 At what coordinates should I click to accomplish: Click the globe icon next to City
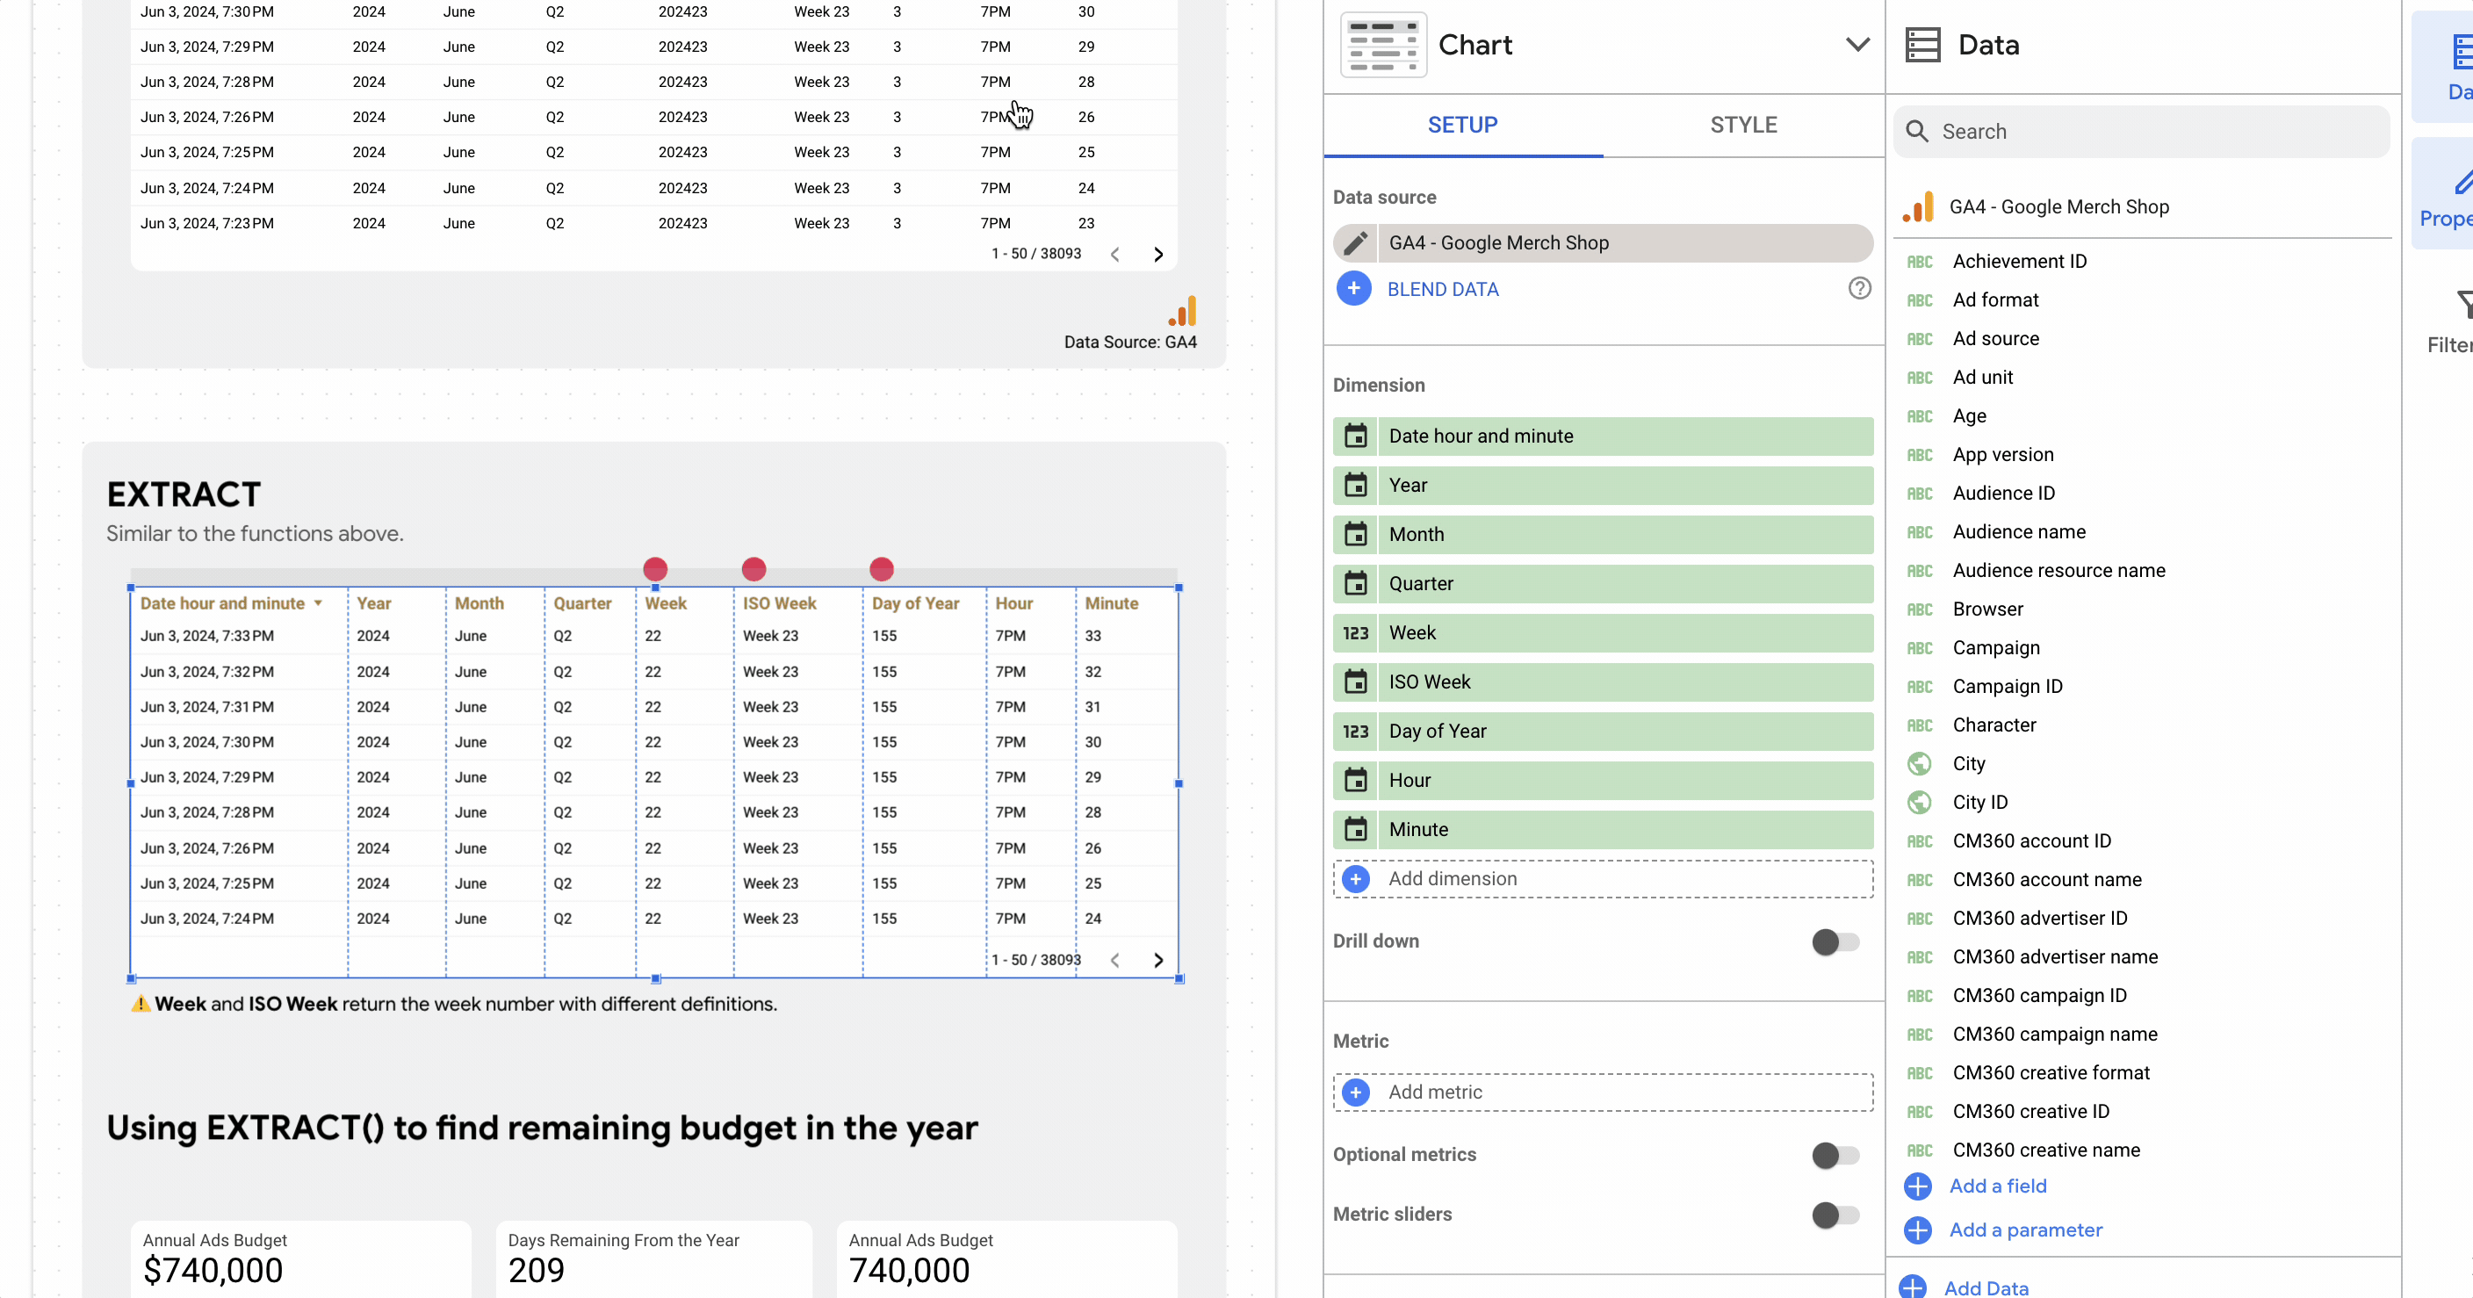coord(1919,763)
